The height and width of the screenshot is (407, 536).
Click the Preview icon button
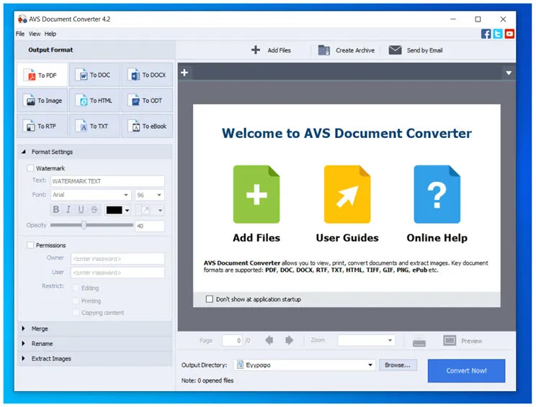(450, 340)
